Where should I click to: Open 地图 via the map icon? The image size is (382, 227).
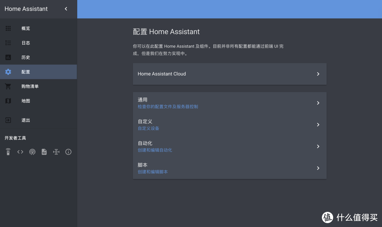(8, 100)
